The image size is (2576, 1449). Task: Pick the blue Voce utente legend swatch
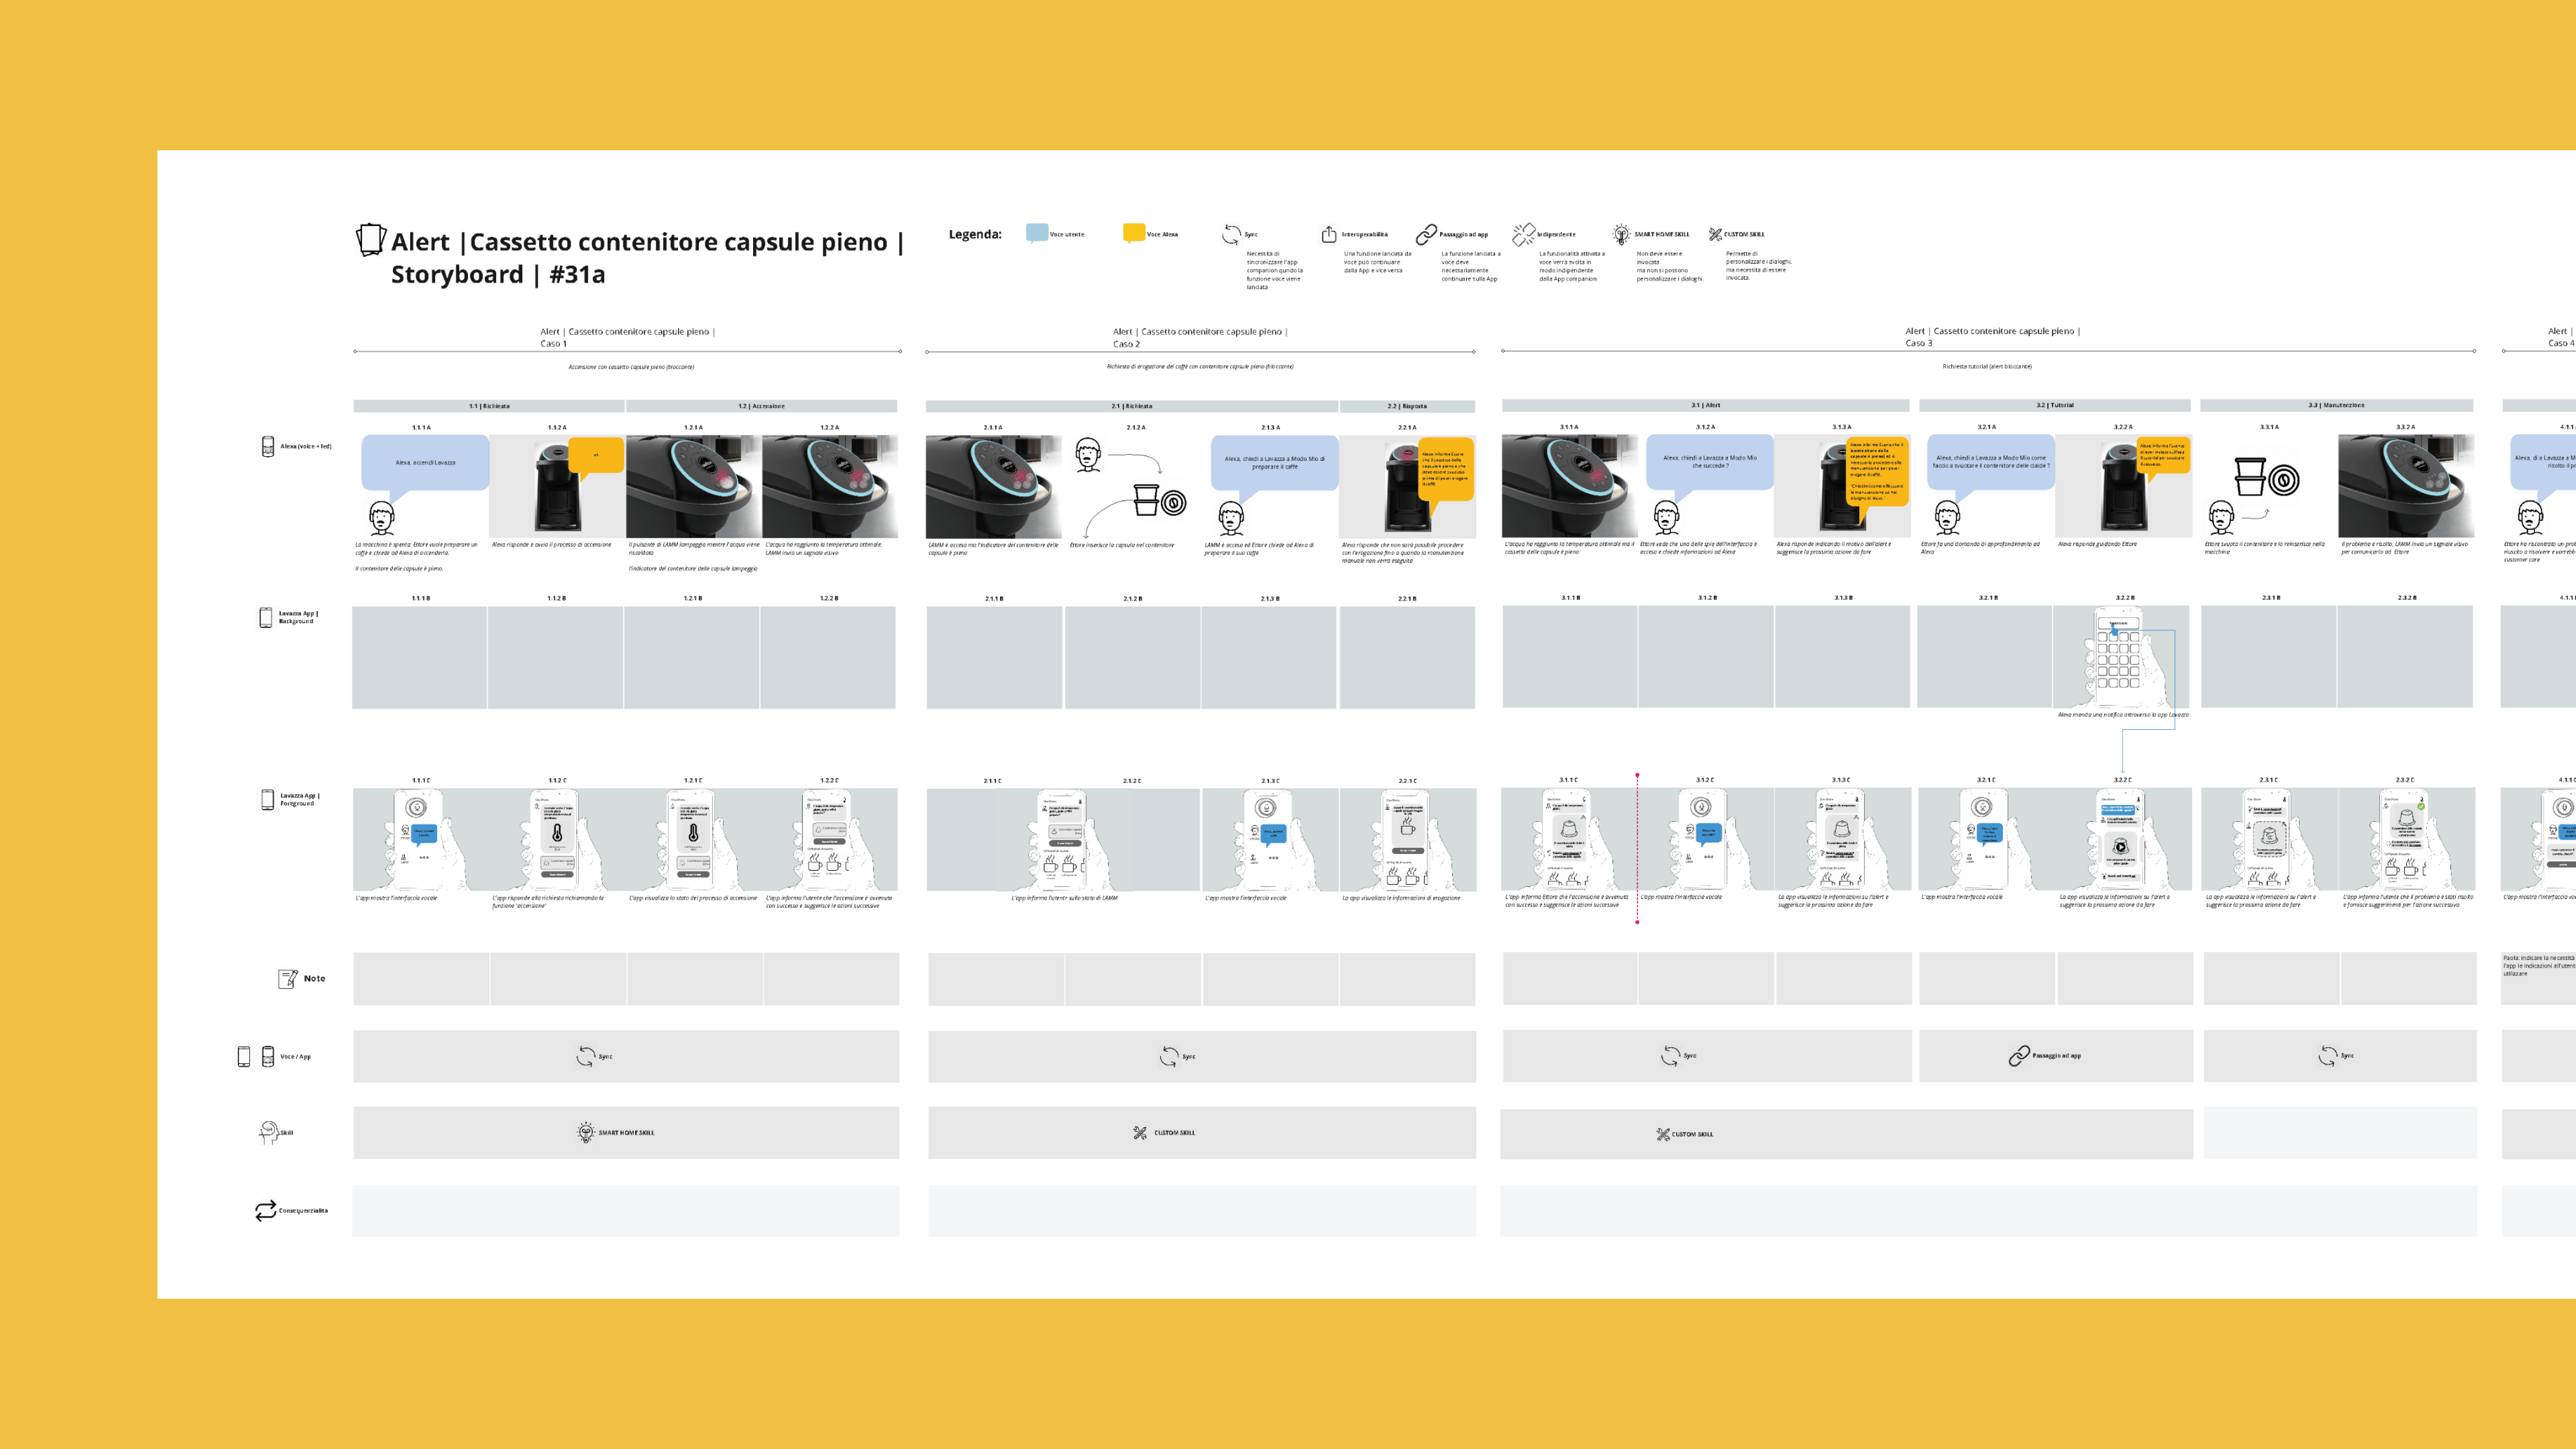[x=1037, y=233]
